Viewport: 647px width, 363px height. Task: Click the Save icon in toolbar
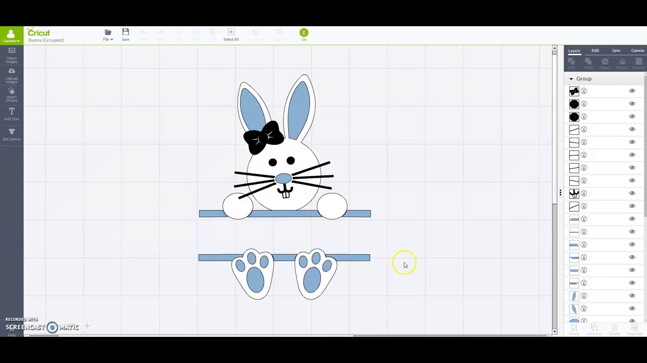[125, 35]
